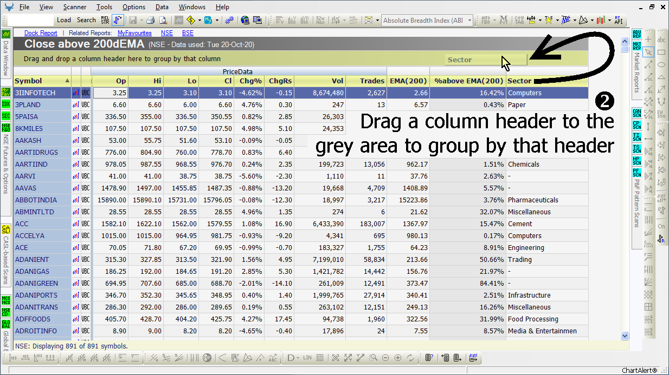The image size is (669, 375).
Task: Click the chart icon next to ACC
Action: point(76,223)
